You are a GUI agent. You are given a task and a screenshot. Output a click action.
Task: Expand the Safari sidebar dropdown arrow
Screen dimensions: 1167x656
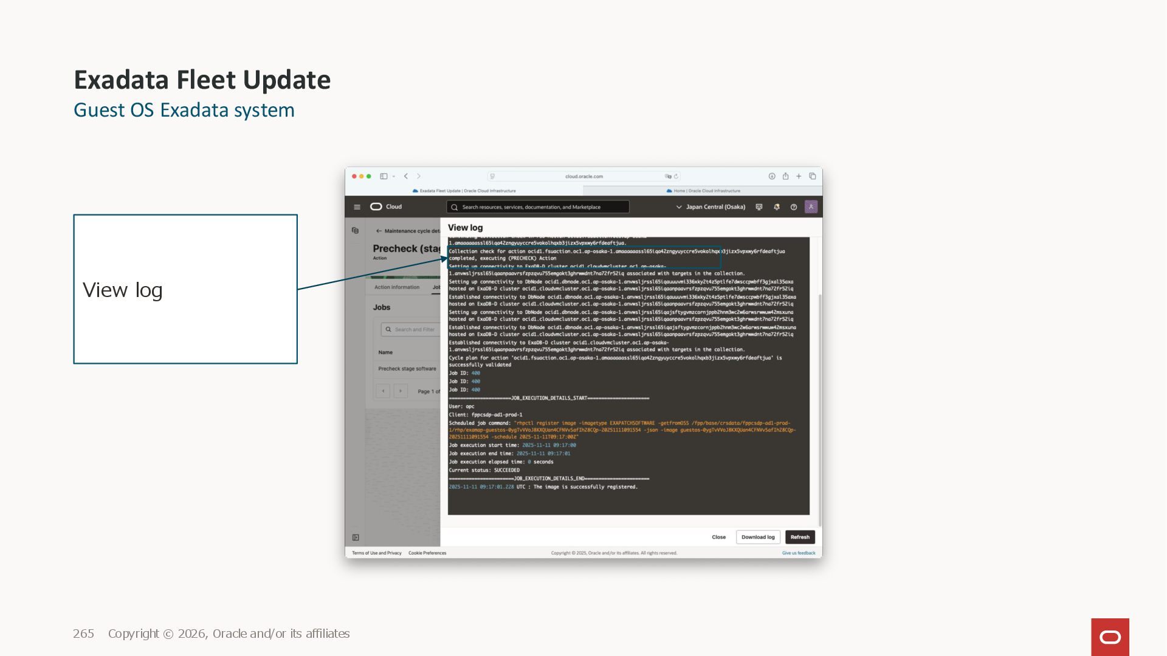[x=394, y=176]
